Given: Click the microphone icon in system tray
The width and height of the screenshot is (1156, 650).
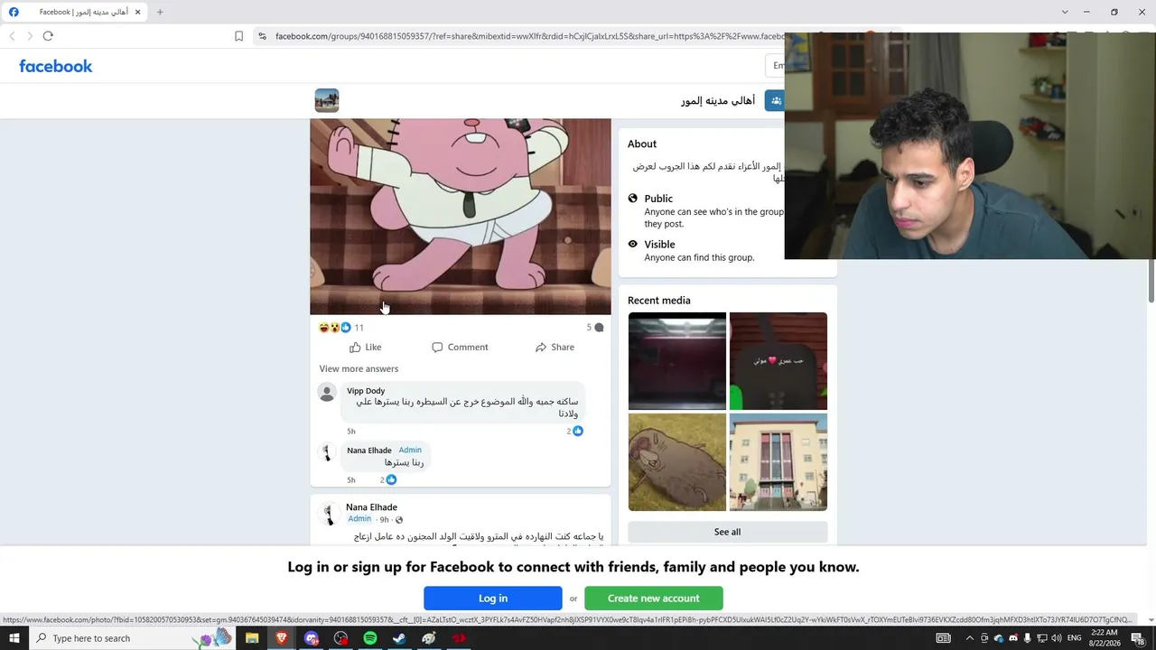Looking at the screenshot, I should point(1028,638).
